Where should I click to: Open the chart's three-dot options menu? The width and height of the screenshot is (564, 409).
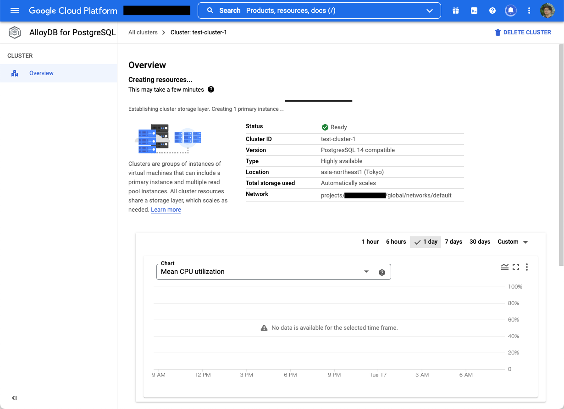tap(526, 267)
